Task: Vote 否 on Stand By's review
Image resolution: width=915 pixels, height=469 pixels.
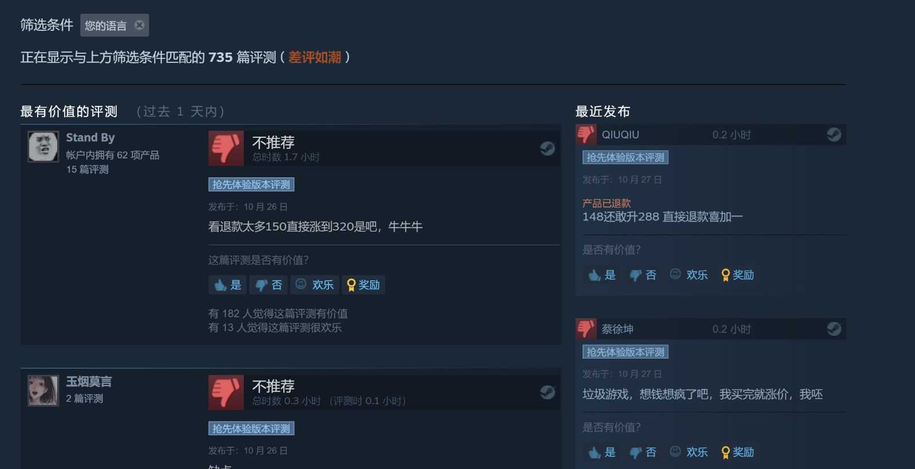Action: [x=268, y=285]
